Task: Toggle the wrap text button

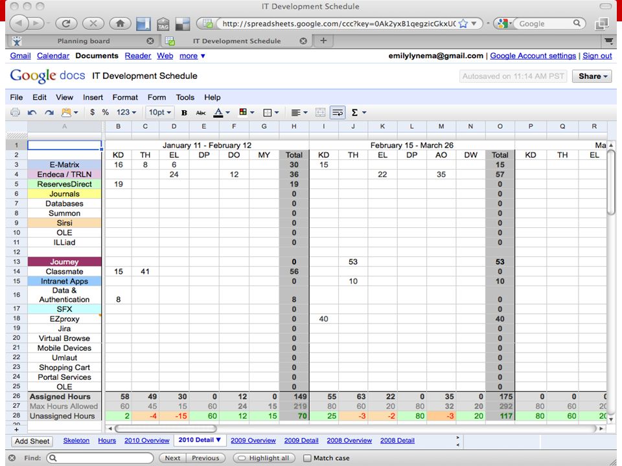Action: click(338, 113)
